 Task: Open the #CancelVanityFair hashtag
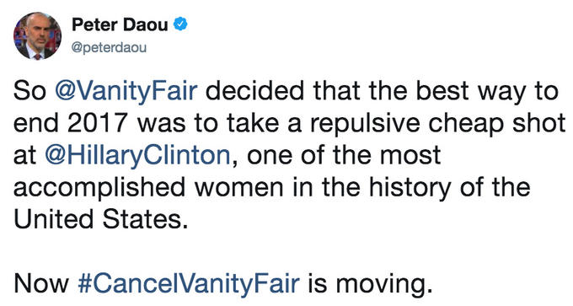tap(189, 283)
